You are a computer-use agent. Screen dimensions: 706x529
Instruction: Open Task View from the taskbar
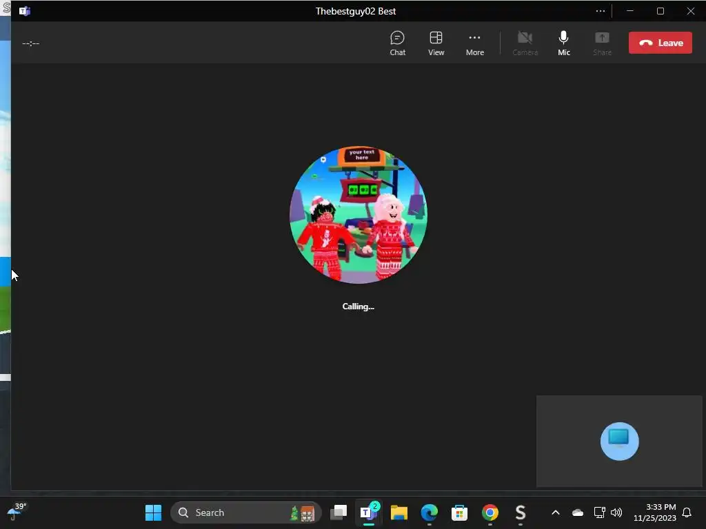click(339, 512)
